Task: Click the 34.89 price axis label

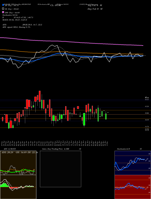Action: (x=147, y=120)
